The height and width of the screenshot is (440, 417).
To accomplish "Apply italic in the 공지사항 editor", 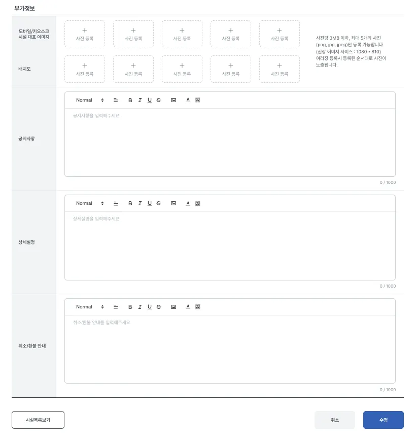I will [x=140, y=100].
